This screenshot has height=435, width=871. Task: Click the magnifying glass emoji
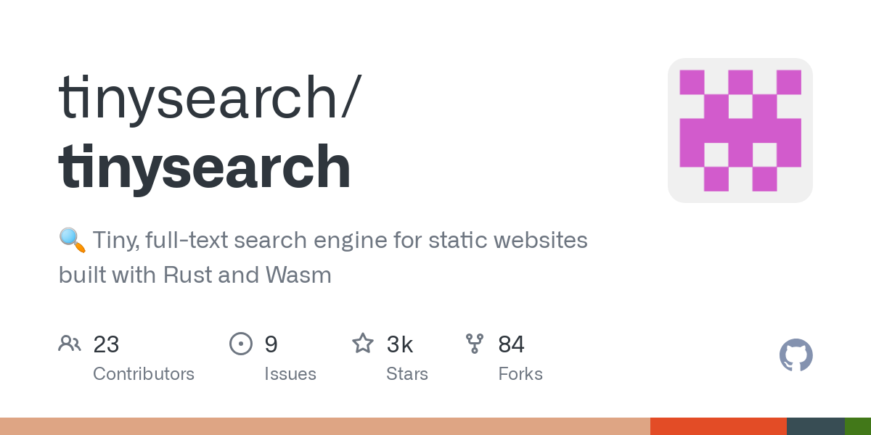(x=73, y=239)
